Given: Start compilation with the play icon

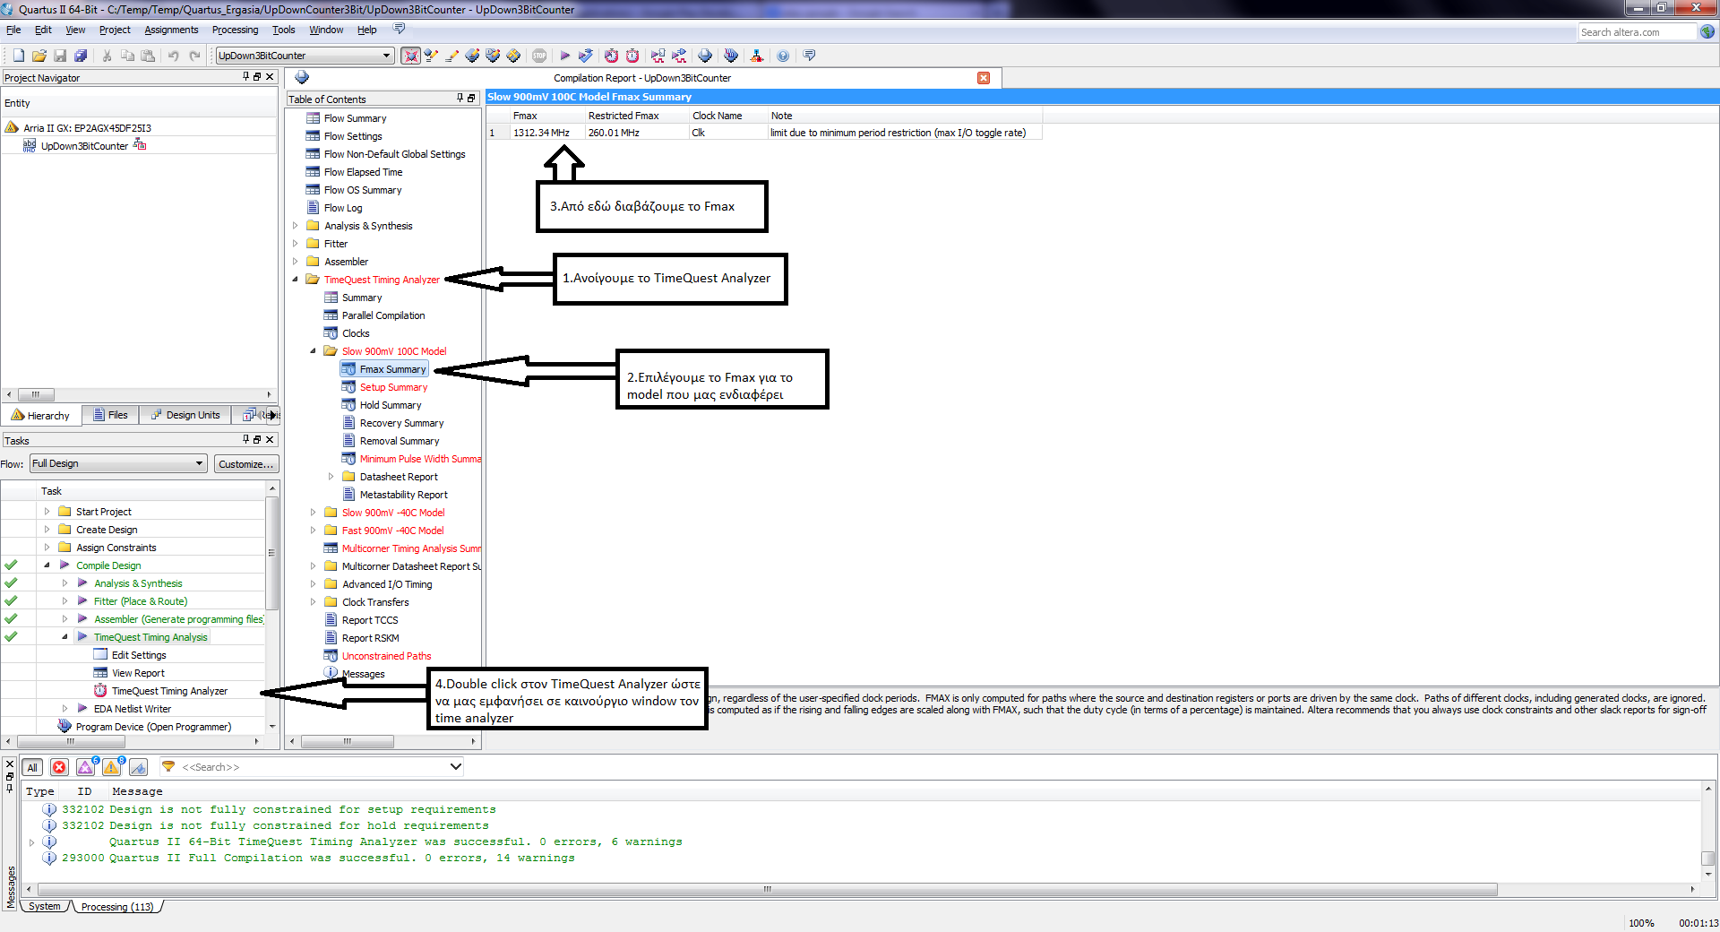Looking at the screenshot, I should click(564, 56).
